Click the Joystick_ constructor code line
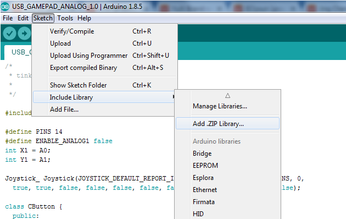 click(x=90, y=178)
